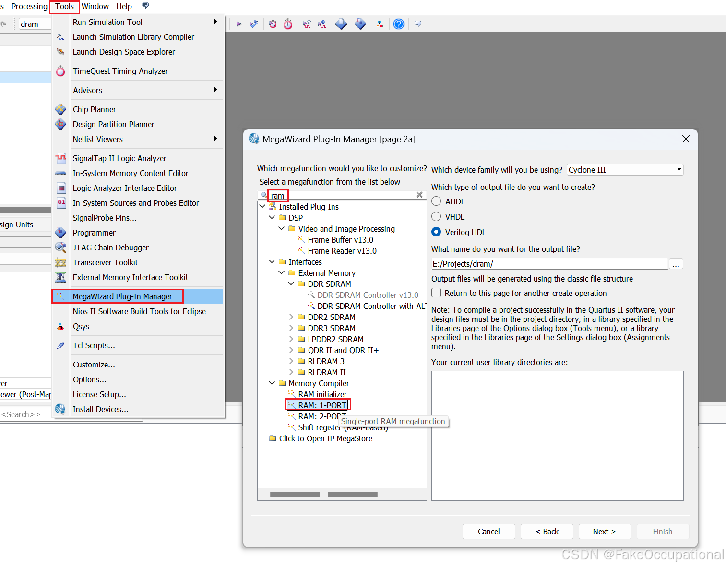Clear the megafunction search with the X
The height and width of the screenshot is (567, 726).
(419, 195)
